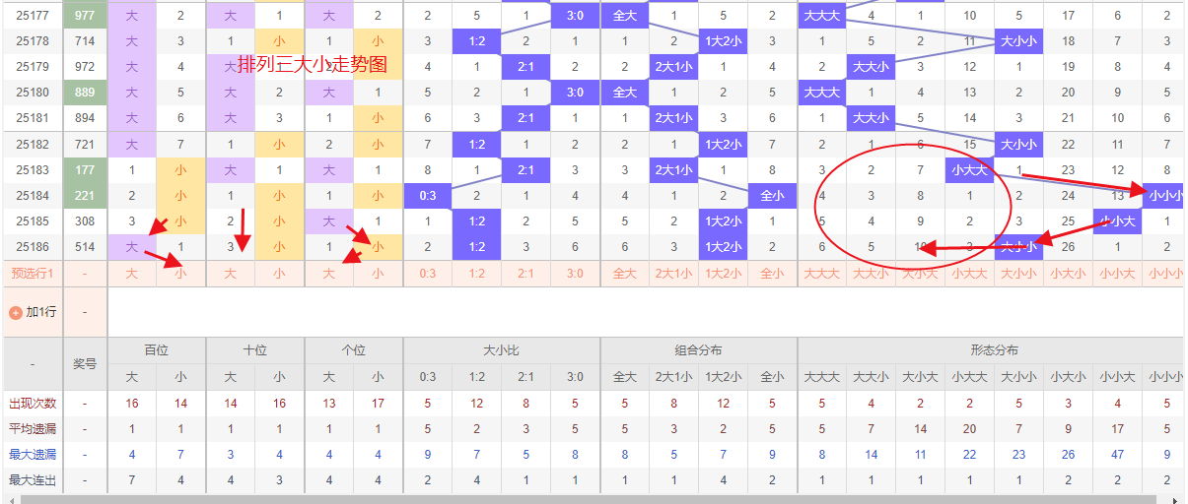Toggle 2:1 in the 预选行1 row
1188x504 pixels.
[x=526, y=273]
